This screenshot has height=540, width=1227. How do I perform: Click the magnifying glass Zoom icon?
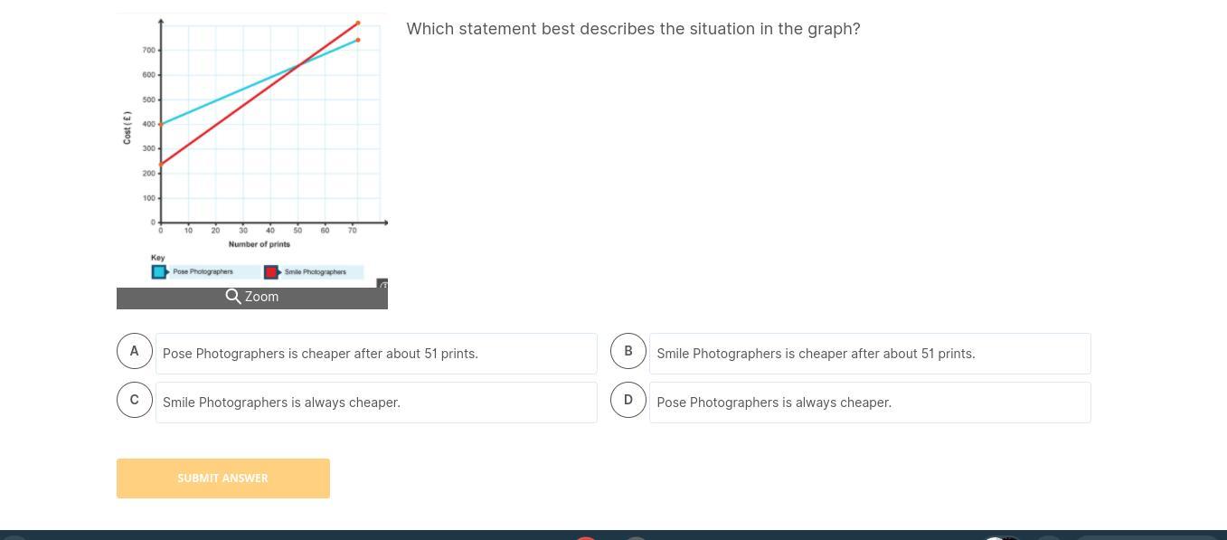point(233,297)
